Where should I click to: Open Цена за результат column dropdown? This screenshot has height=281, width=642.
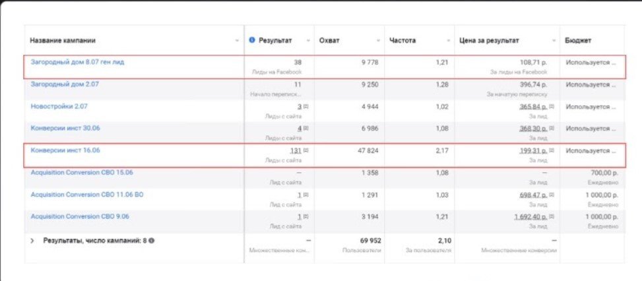pyautogui.click(x=554, y=41)
